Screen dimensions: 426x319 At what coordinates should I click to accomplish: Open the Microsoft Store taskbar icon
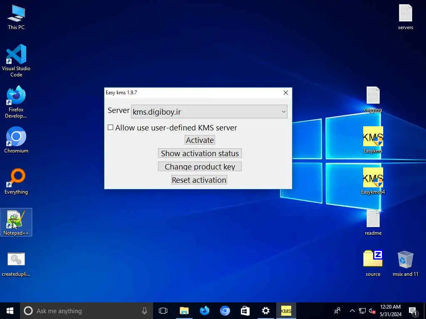tap(245, 311)
